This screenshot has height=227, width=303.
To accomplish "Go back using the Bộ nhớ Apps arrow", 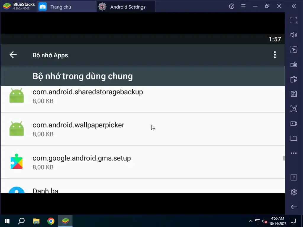I will (13, 55).
